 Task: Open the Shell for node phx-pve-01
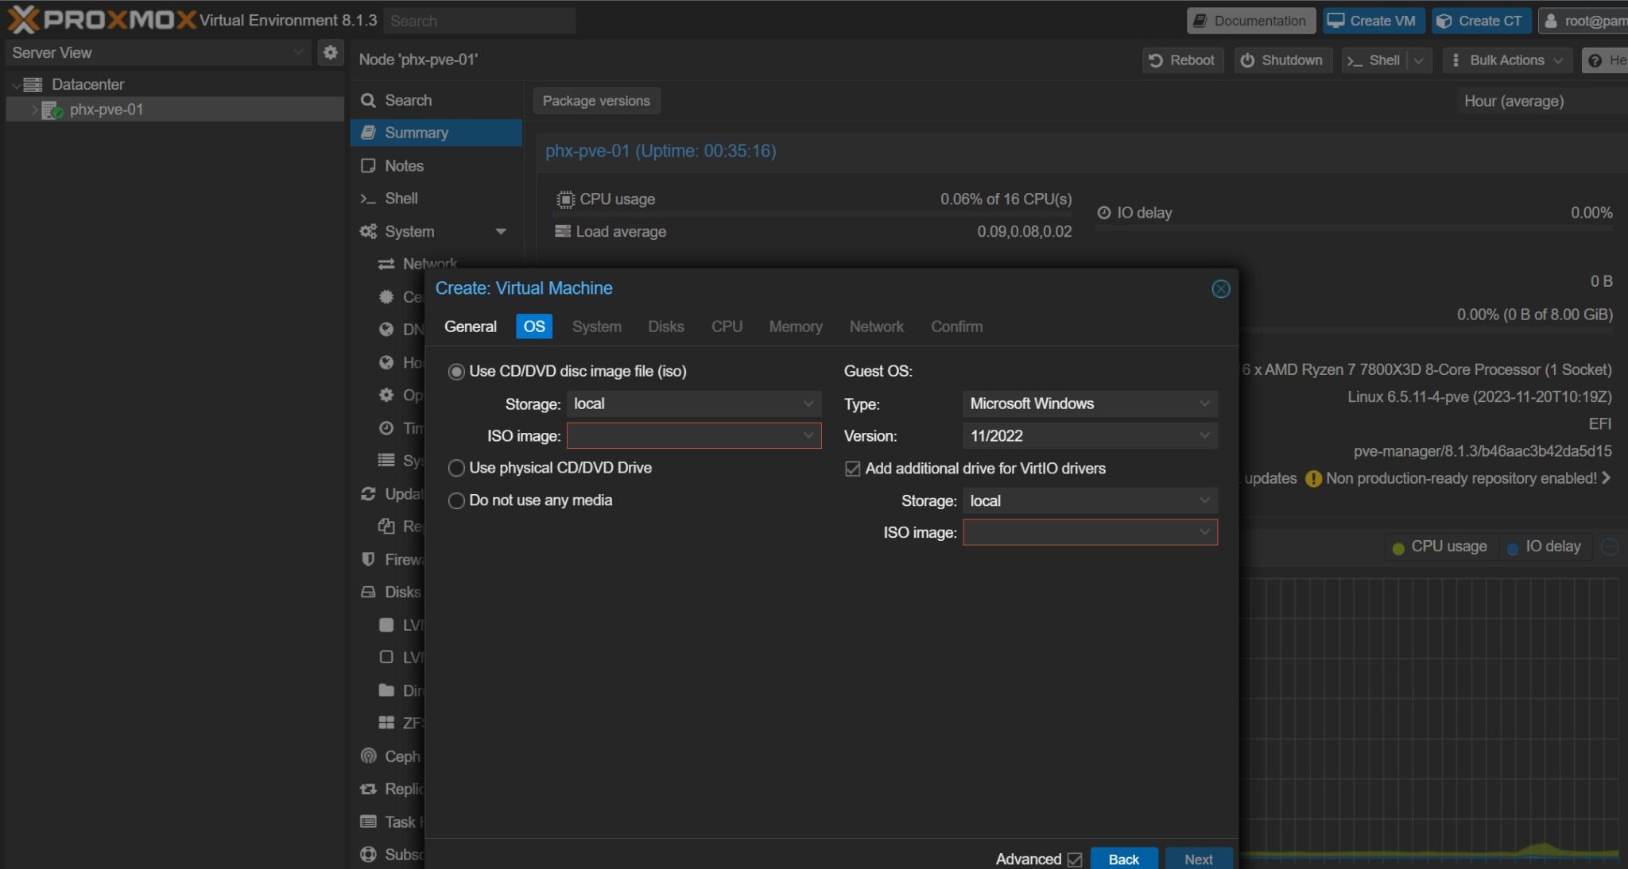click(401, 198)
